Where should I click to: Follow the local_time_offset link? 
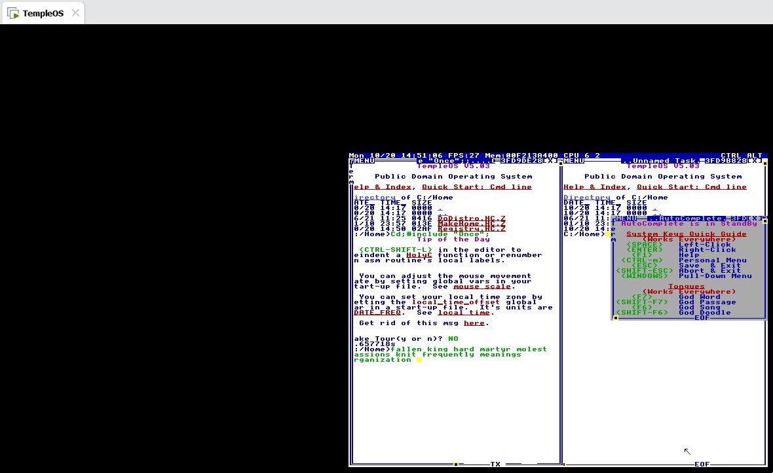pyautogui.click(x=455, y=302)
